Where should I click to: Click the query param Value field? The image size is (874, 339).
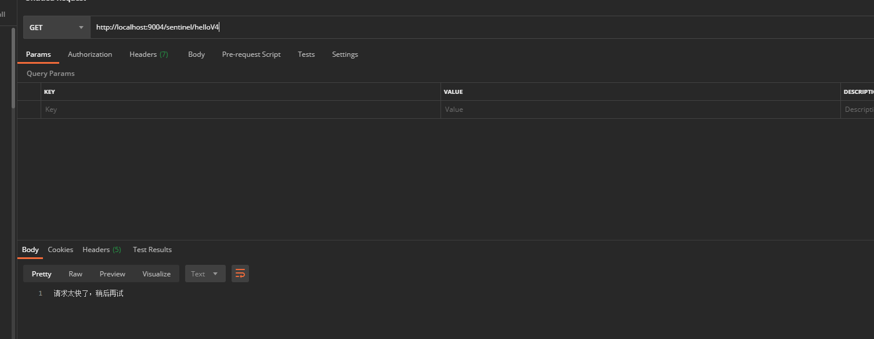tap(640, 110)
